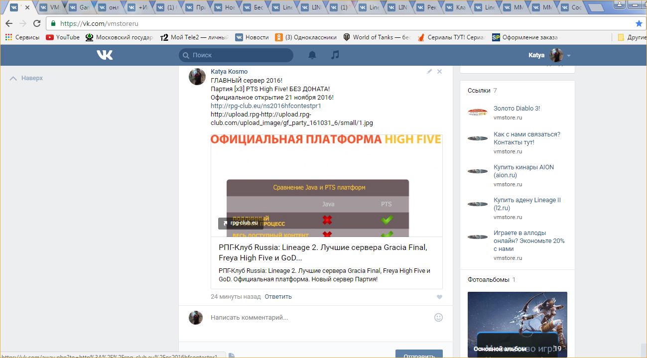Reply to the comment via Ответить
Viewport: 647px width, 358px height.
click(x=278, y=297)
